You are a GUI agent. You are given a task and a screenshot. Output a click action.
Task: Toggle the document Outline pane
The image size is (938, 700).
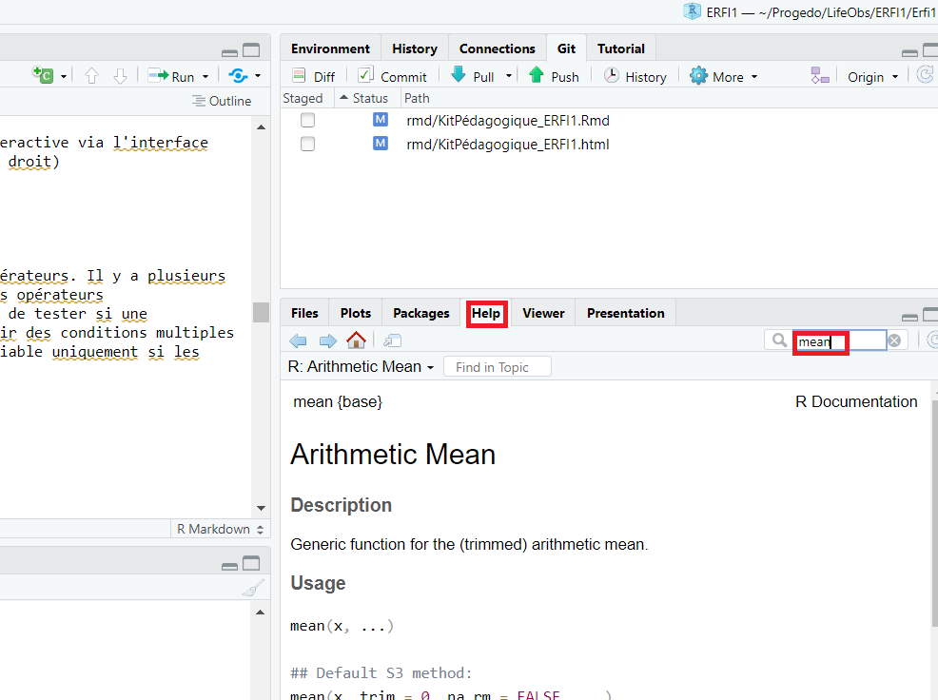(x=222, y=101)
